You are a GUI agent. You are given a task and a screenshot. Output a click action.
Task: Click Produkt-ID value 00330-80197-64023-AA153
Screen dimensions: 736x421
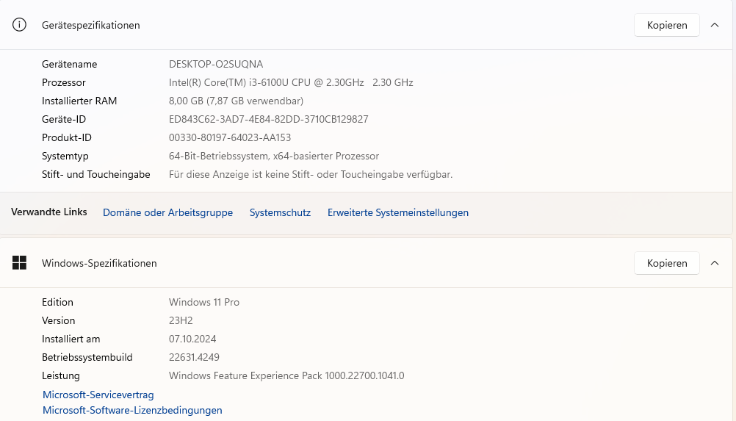pyautogui.click(x=230, y=137)
